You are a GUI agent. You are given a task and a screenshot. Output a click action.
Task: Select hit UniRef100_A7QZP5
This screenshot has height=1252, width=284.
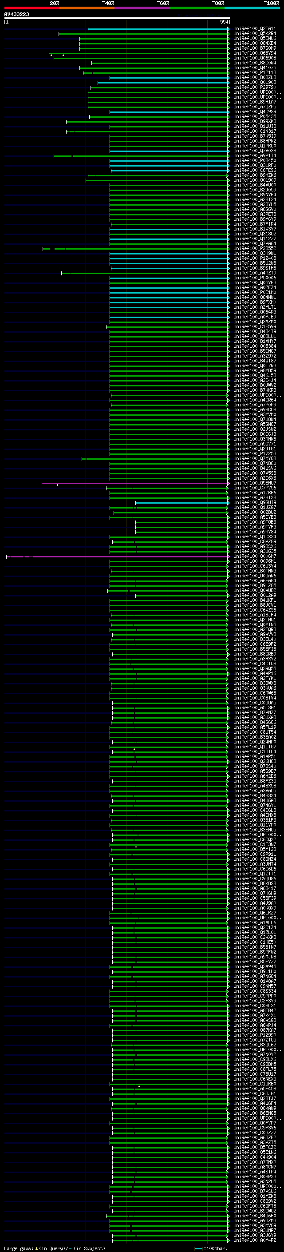click(254, 107)
